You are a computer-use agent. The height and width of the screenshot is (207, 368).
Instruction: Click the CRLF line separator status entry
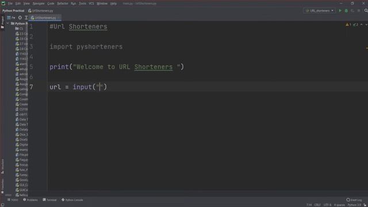pos(317,205)
